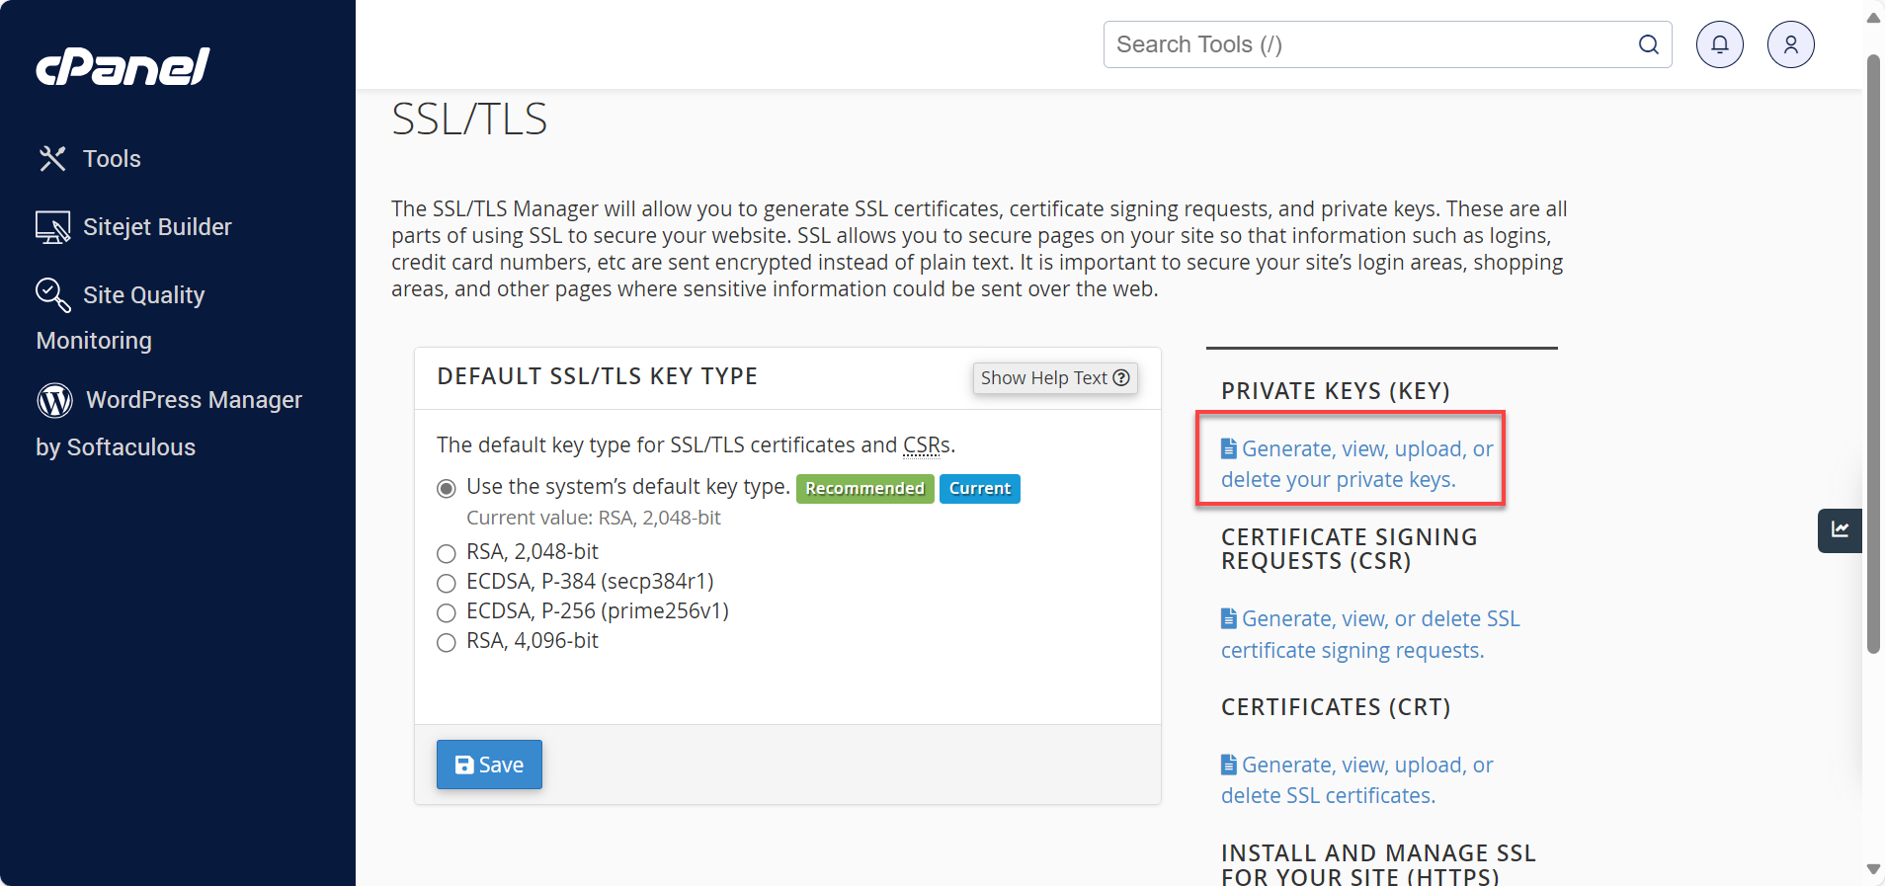Choose ECDSA, P-384 (secp384r1) option
This screenshot has height=886, width=1885.
click(x=447, y=583)
